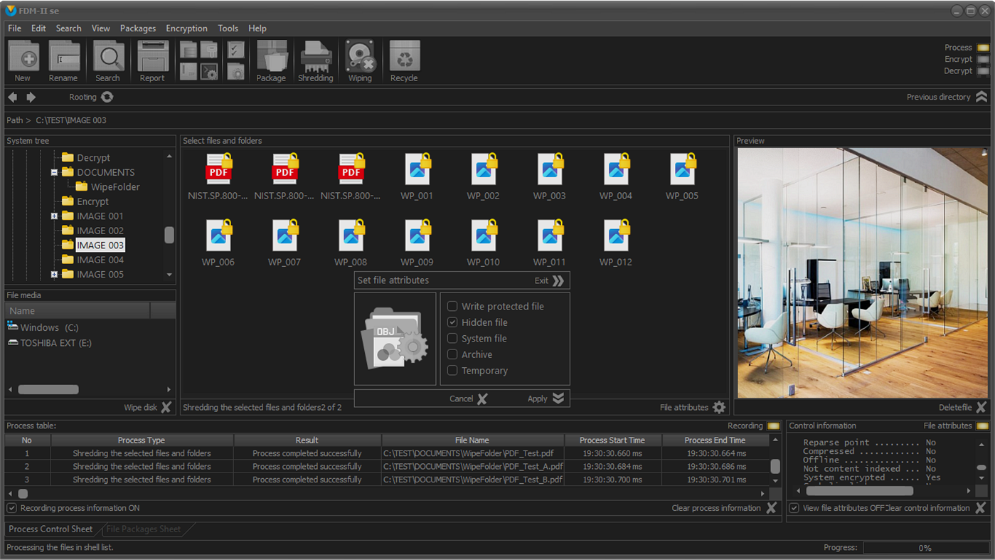Expand the IMAGE 005 folder node
The height and width of the screenshot is (560, 995).
tap(54, 275)
